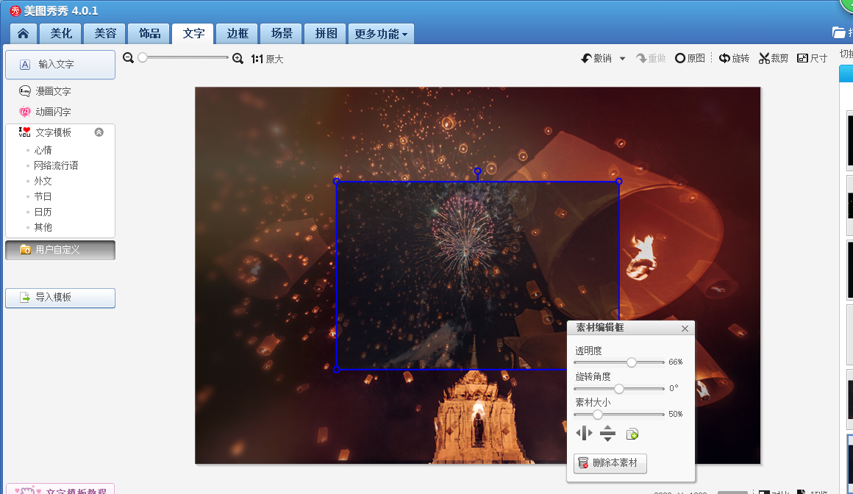This screenshot has height=494, width=853.
Task: Open the 尺寸 resize tool
Action: (x=812, y=58)
